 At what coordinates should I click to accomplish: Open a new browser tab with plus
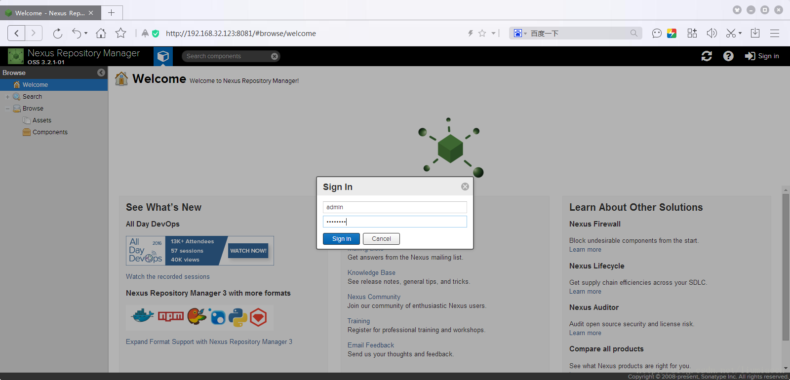[x=112, y=13]
